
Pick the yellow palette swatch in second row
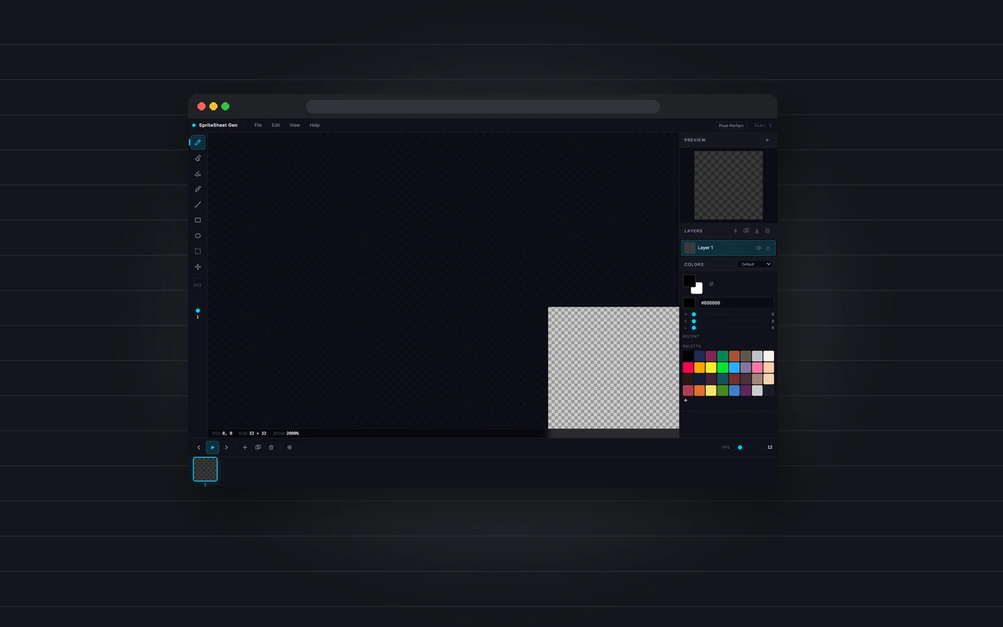(x=711, y=367)
